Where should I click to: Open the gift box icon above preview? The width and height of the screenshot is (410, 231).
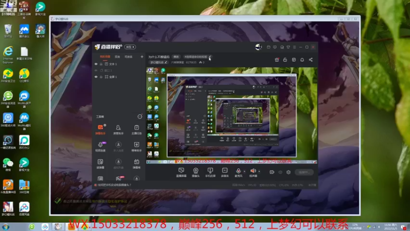click(277, 60)
